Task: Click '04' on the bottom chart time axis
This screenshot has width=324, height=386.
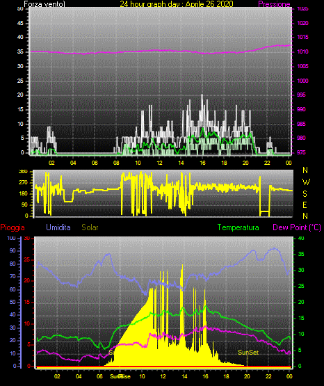Action: point(79,376)
